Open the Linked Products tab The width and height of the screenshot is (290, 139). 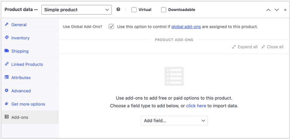tap(30, 64)
